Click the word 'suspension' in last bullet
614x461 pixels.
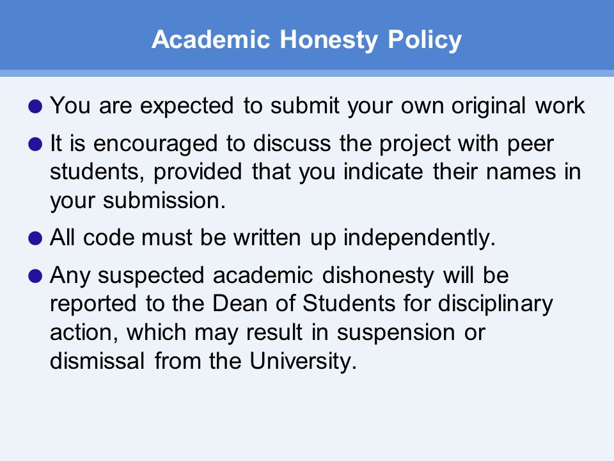click(396, 333)
